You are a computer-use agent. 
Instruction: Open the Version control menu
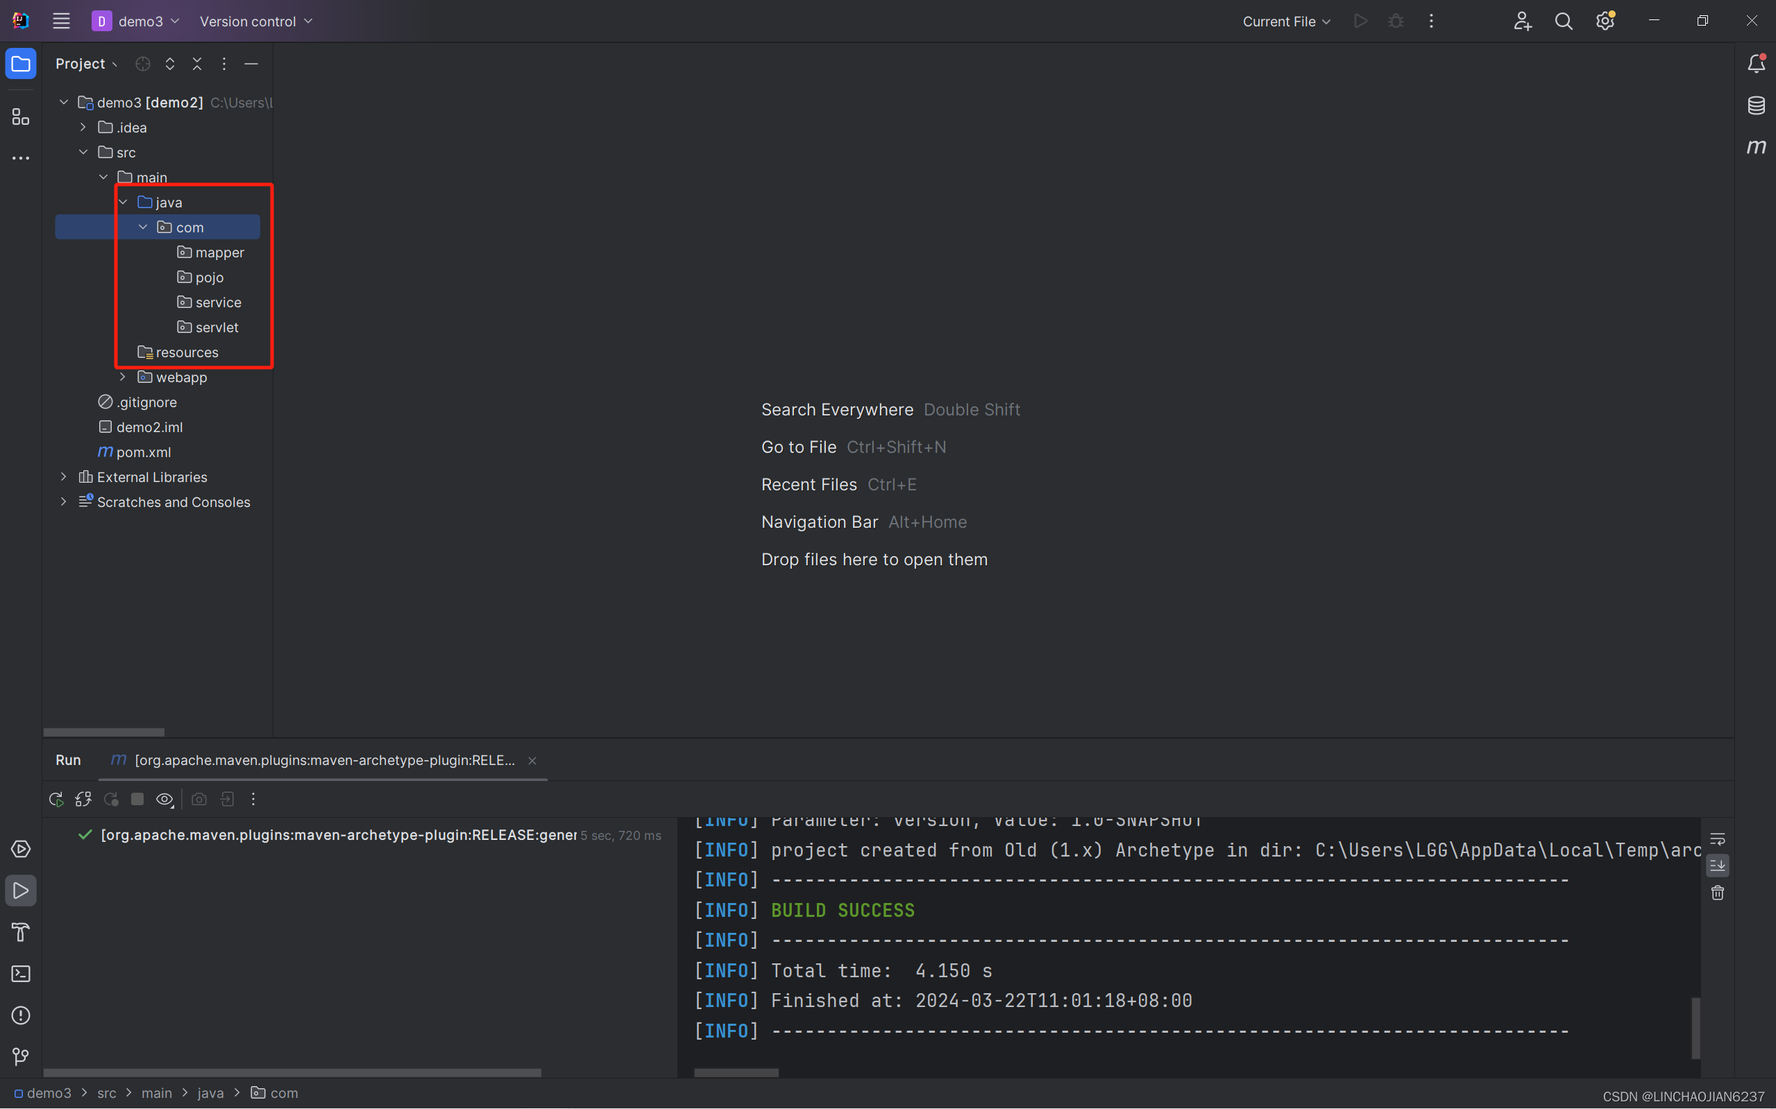(255, 22)
